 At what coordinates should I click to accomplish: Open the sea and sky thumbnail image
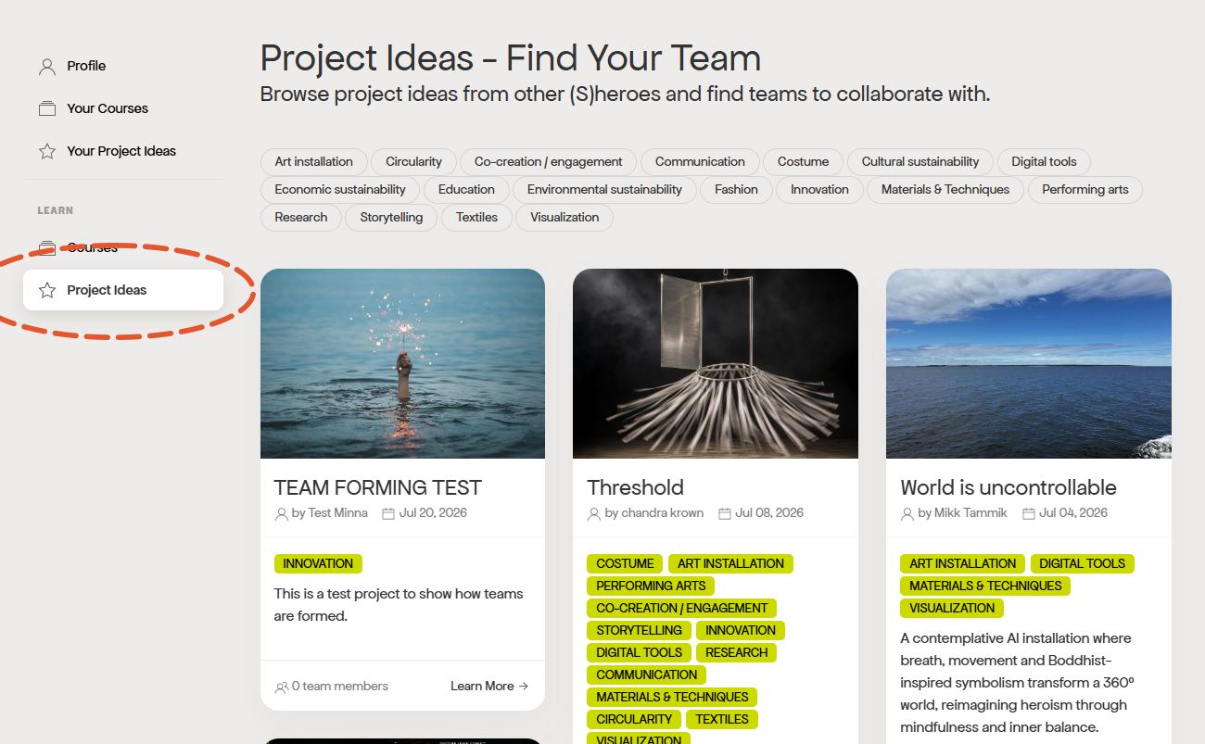click(1029, 363)
